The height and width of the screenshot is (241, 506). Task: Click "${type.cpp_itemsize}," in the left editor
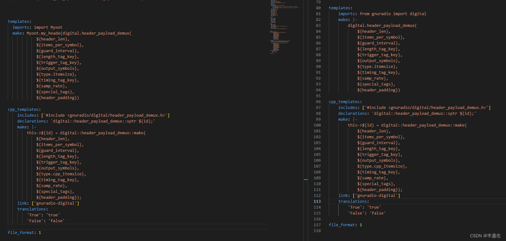pyautogui.click(x=61, y=174)
